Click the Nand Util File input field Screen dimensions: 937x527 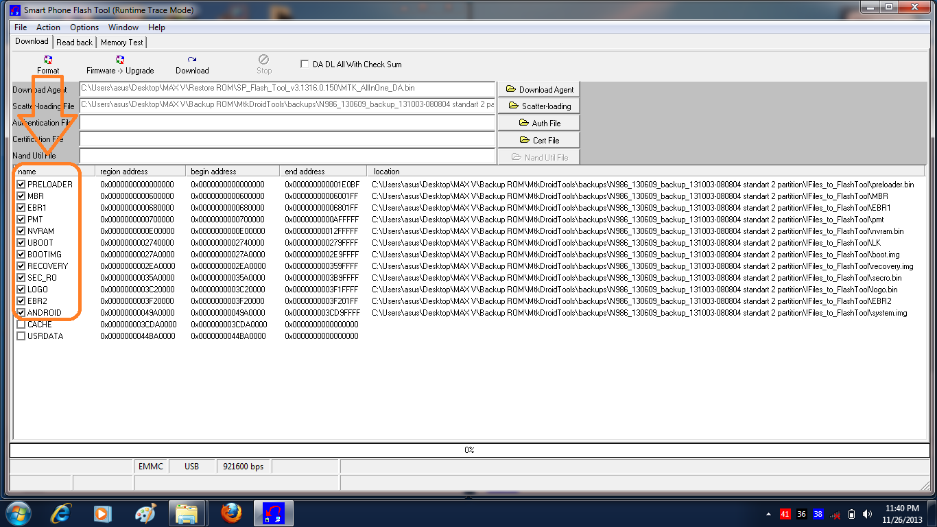(287, 156)
